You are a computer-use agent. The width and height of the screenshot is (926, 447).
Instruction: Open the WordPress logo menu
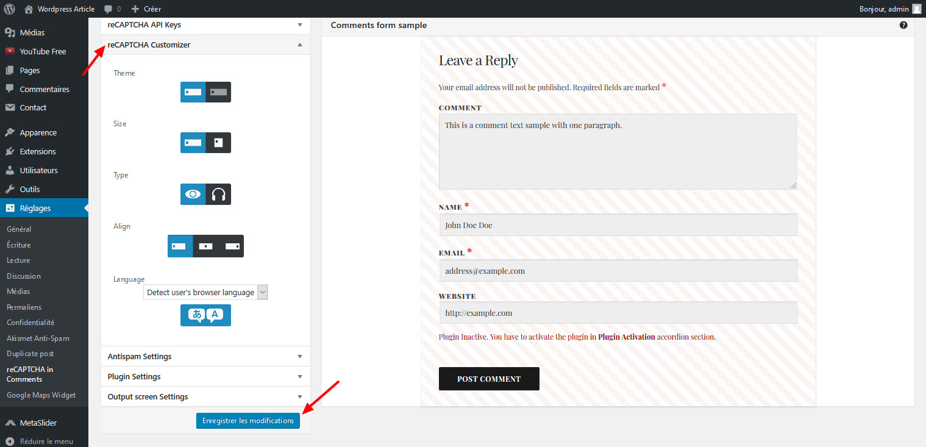point(9,9)
